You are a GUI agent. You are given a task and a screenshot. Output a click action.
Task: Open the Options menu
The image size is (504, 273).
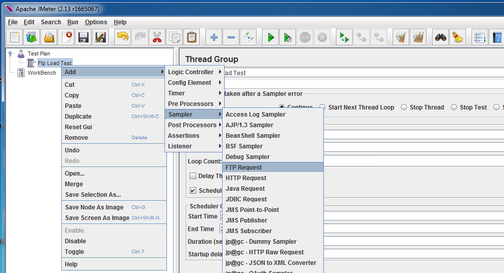pyautogui.click(x=96, y=22)
